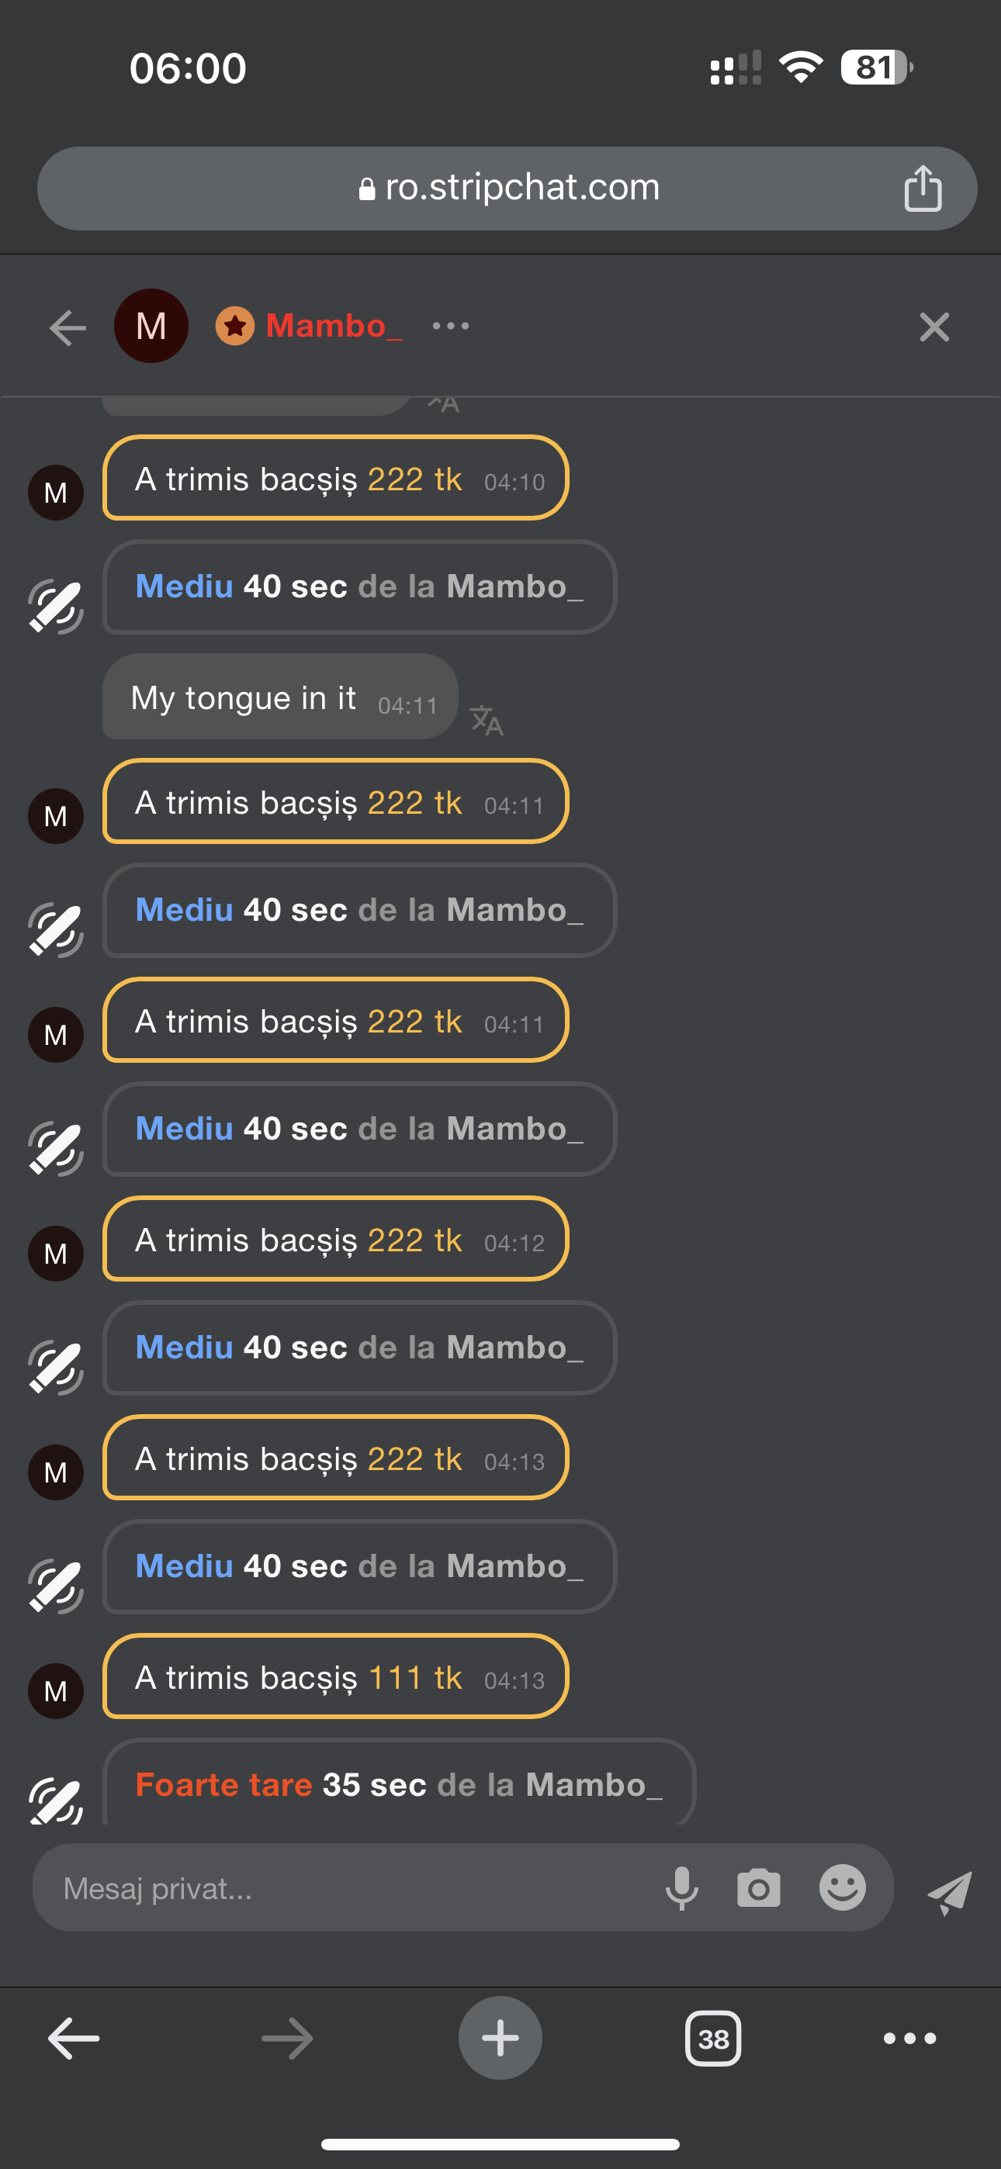Screen dimensions: 1001x2169
Task: Tap translate icon beside "My tongue in it"
Action: pyautogui.click(x=487, y=720)
